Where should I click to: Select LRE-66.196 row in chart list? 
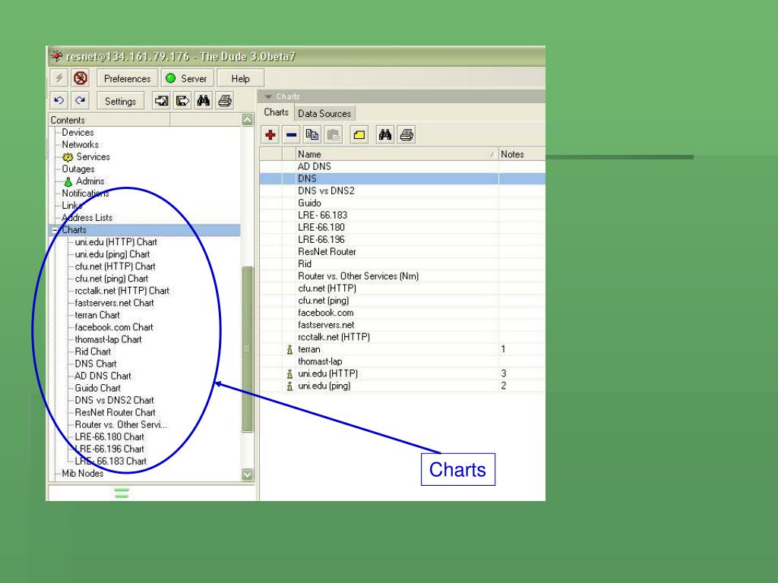tap(403, 239)
